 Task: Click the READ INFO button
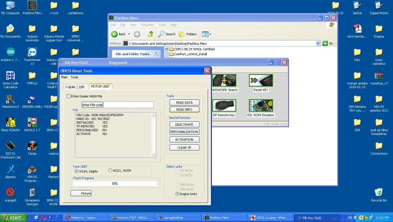pyautogui.click(x=184, y=110)
